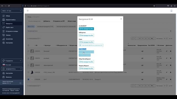The width and height of the screenshot is (177, 99).
Task: Download LK.MARKET Все продукты.xlsx
Action: coord(86,29)
